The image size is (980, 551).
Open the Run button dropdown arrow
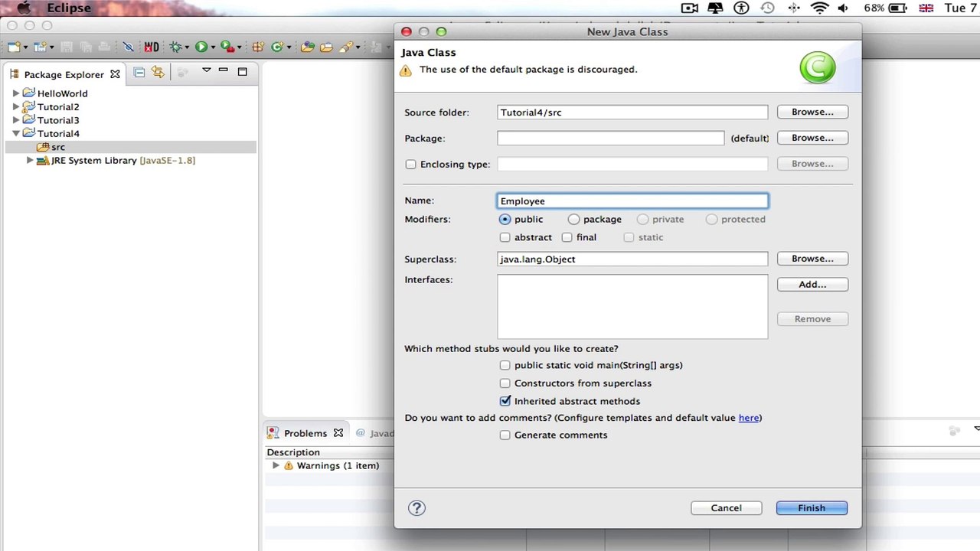pos(213,48)
